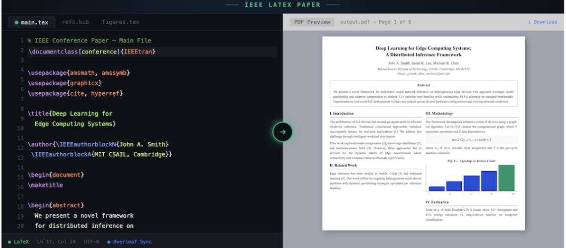
Task: Click the \usepackage{cite, hyperref} line
Action: [x=75, y=93]
